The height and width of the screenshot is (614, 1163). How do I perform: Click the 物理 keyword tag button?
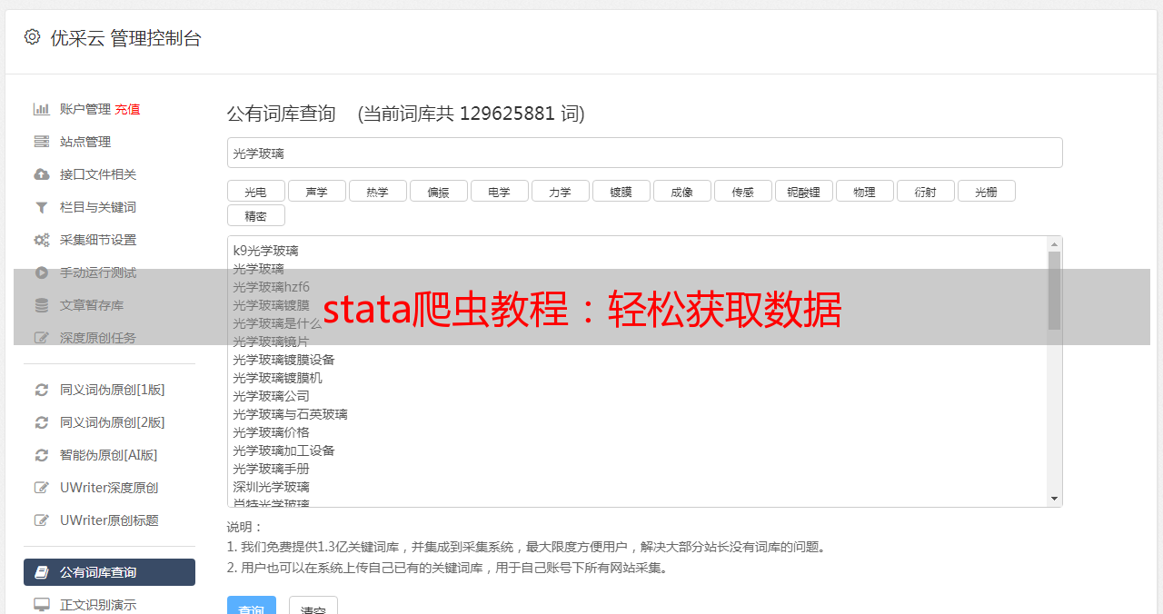coord(864,191)
